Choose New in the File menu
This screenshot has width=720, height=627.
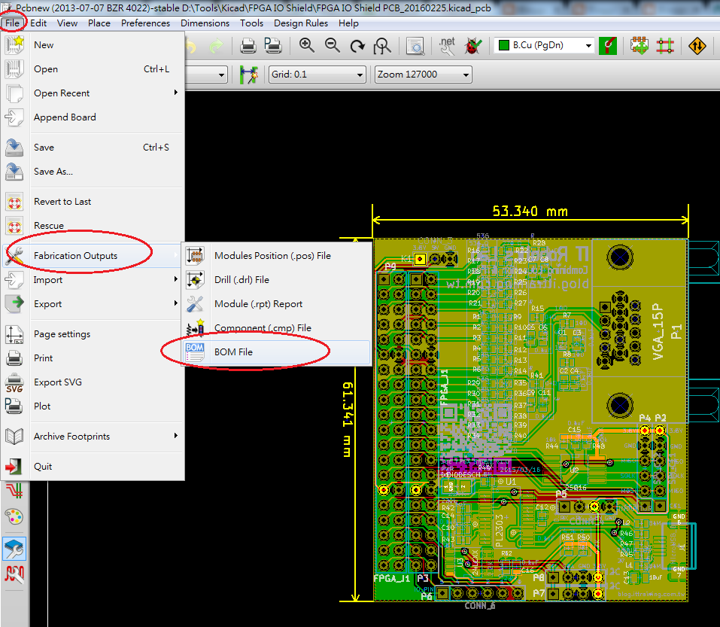click(92, 45)
